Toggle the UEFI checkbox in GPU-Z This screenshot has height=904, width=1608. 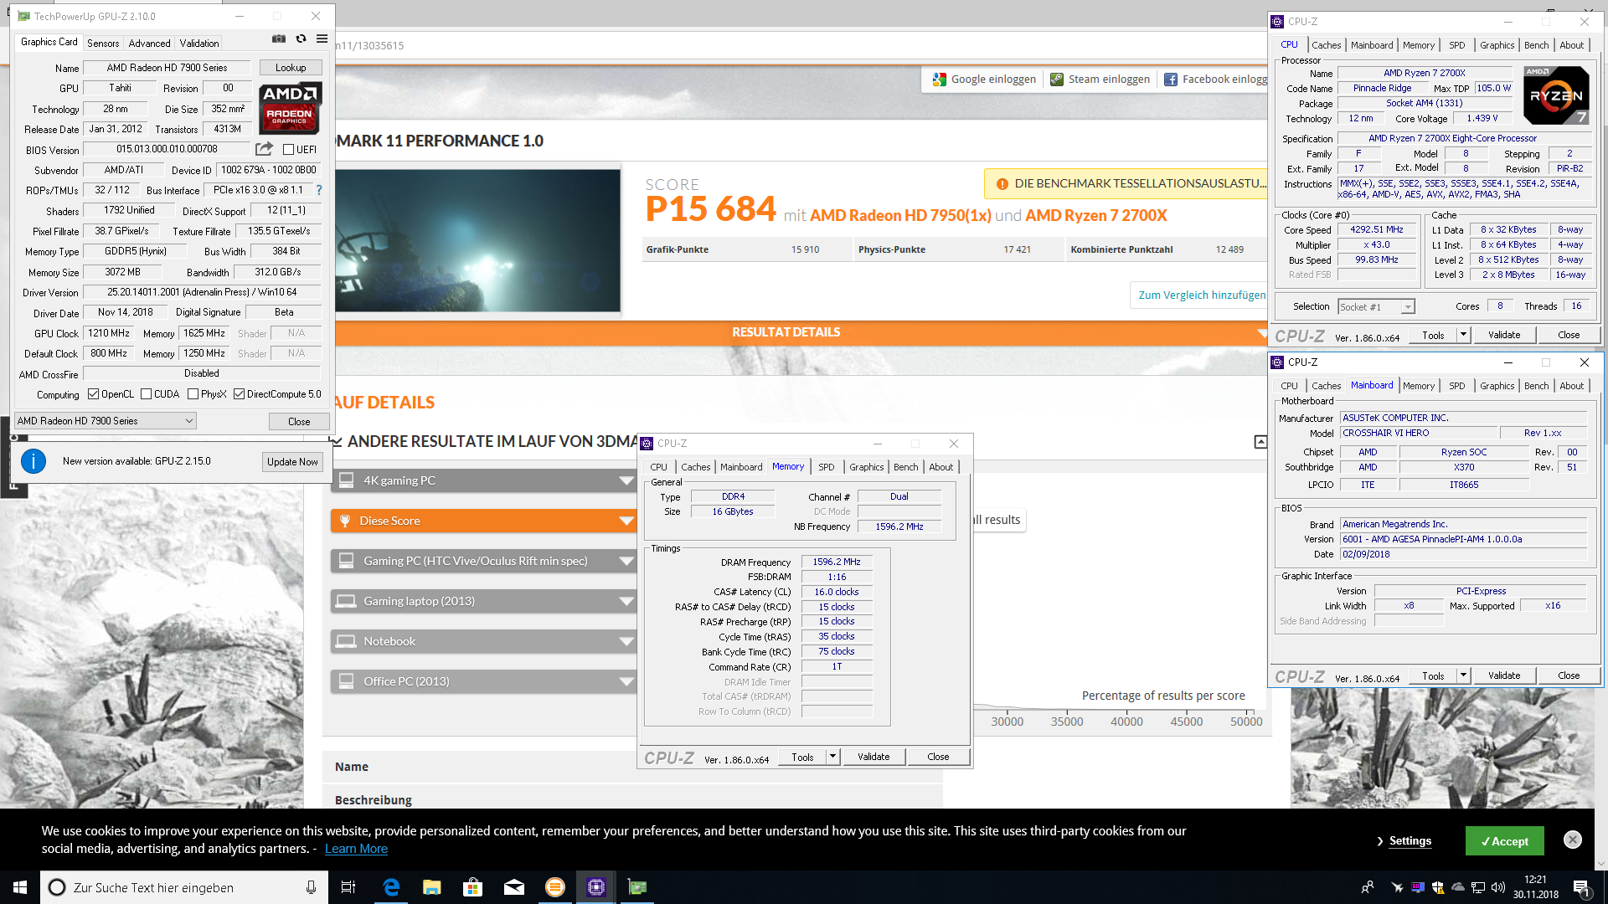click(288, 150)
